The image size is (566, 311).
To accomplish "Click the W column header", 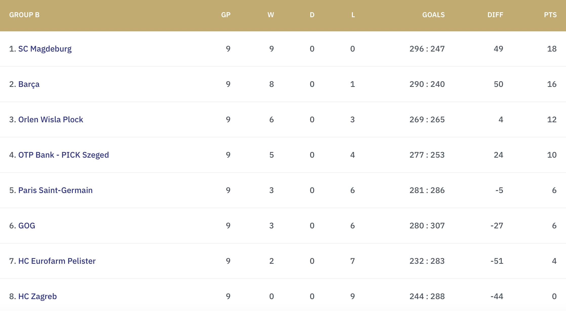I will tap(271, 15).
